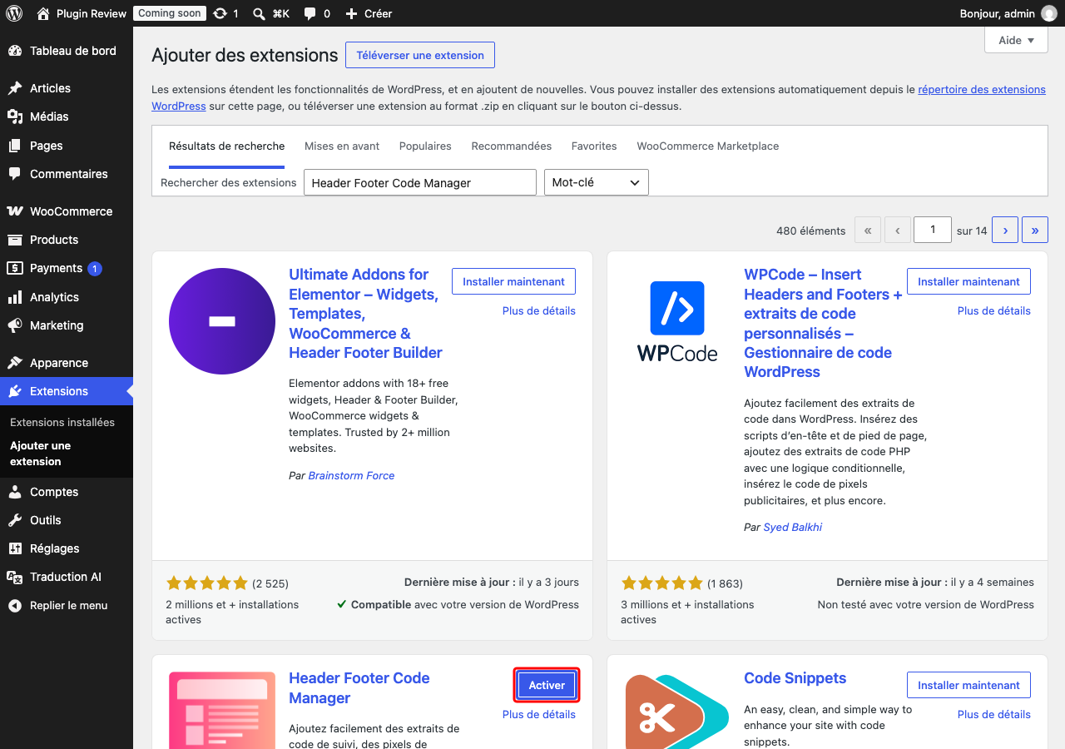The height and width of the screenshot is (749, 1065).
Task: Click the Tableau de bord gauge icon
Action: (x=15, y=51)
